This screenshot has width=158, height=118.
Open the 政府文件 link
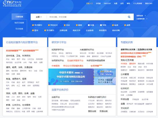point(77,30)
